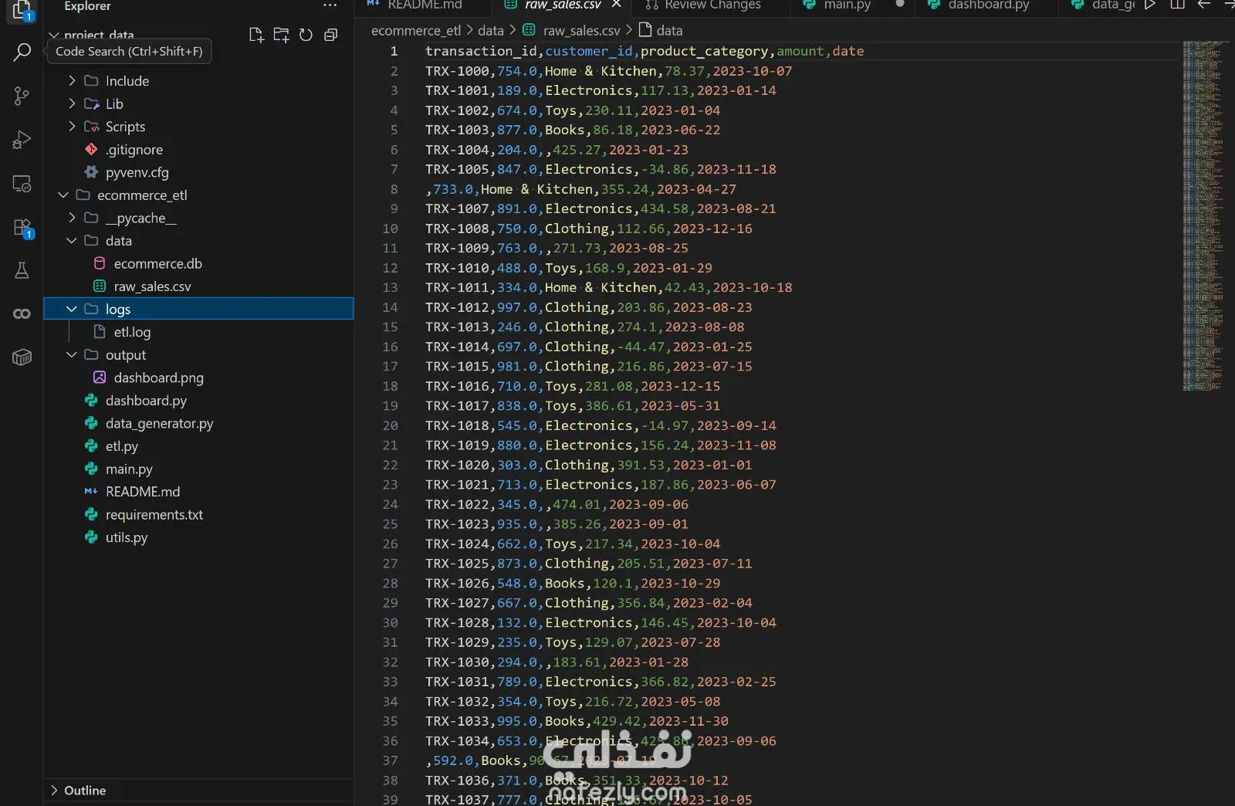Open the Remote Explorer view

click(x=22, y=184)
